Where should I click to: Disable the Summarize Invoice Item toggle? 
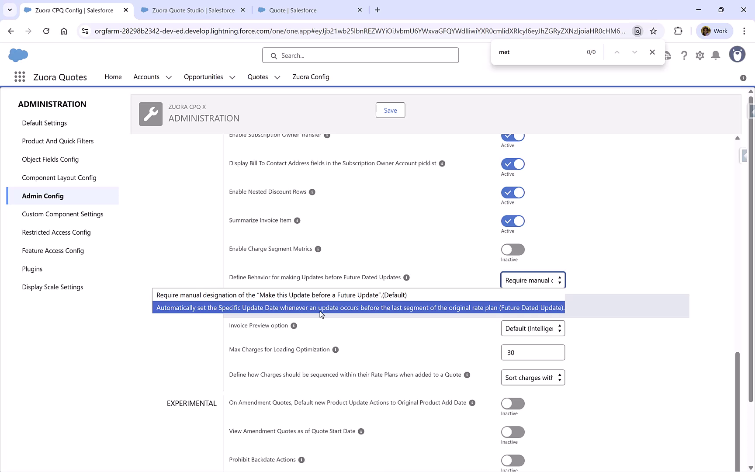pyautogui.click(x=512, y=221)
